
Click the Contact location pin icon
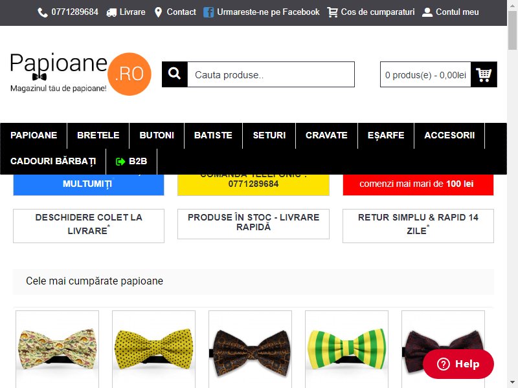pos(158,12)
